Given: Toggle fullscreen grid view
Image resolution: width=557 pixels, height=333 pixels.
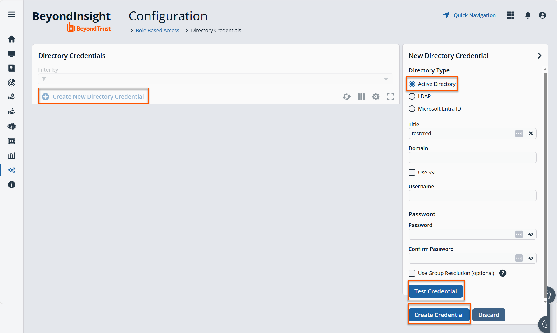Looking at the screenshot, I should click(x=390, y=97).
